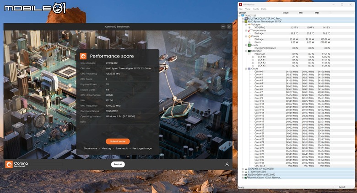Image resolution: width=357 pixels, height=193 pixels.
Task: Click the Voltages lightning icon in HWMonitor
Action: pos(249,25)
